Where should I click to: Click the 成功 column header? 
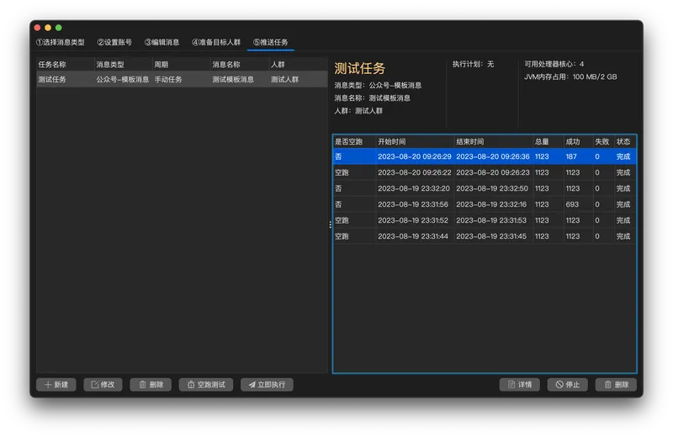(x=578, y=141)
